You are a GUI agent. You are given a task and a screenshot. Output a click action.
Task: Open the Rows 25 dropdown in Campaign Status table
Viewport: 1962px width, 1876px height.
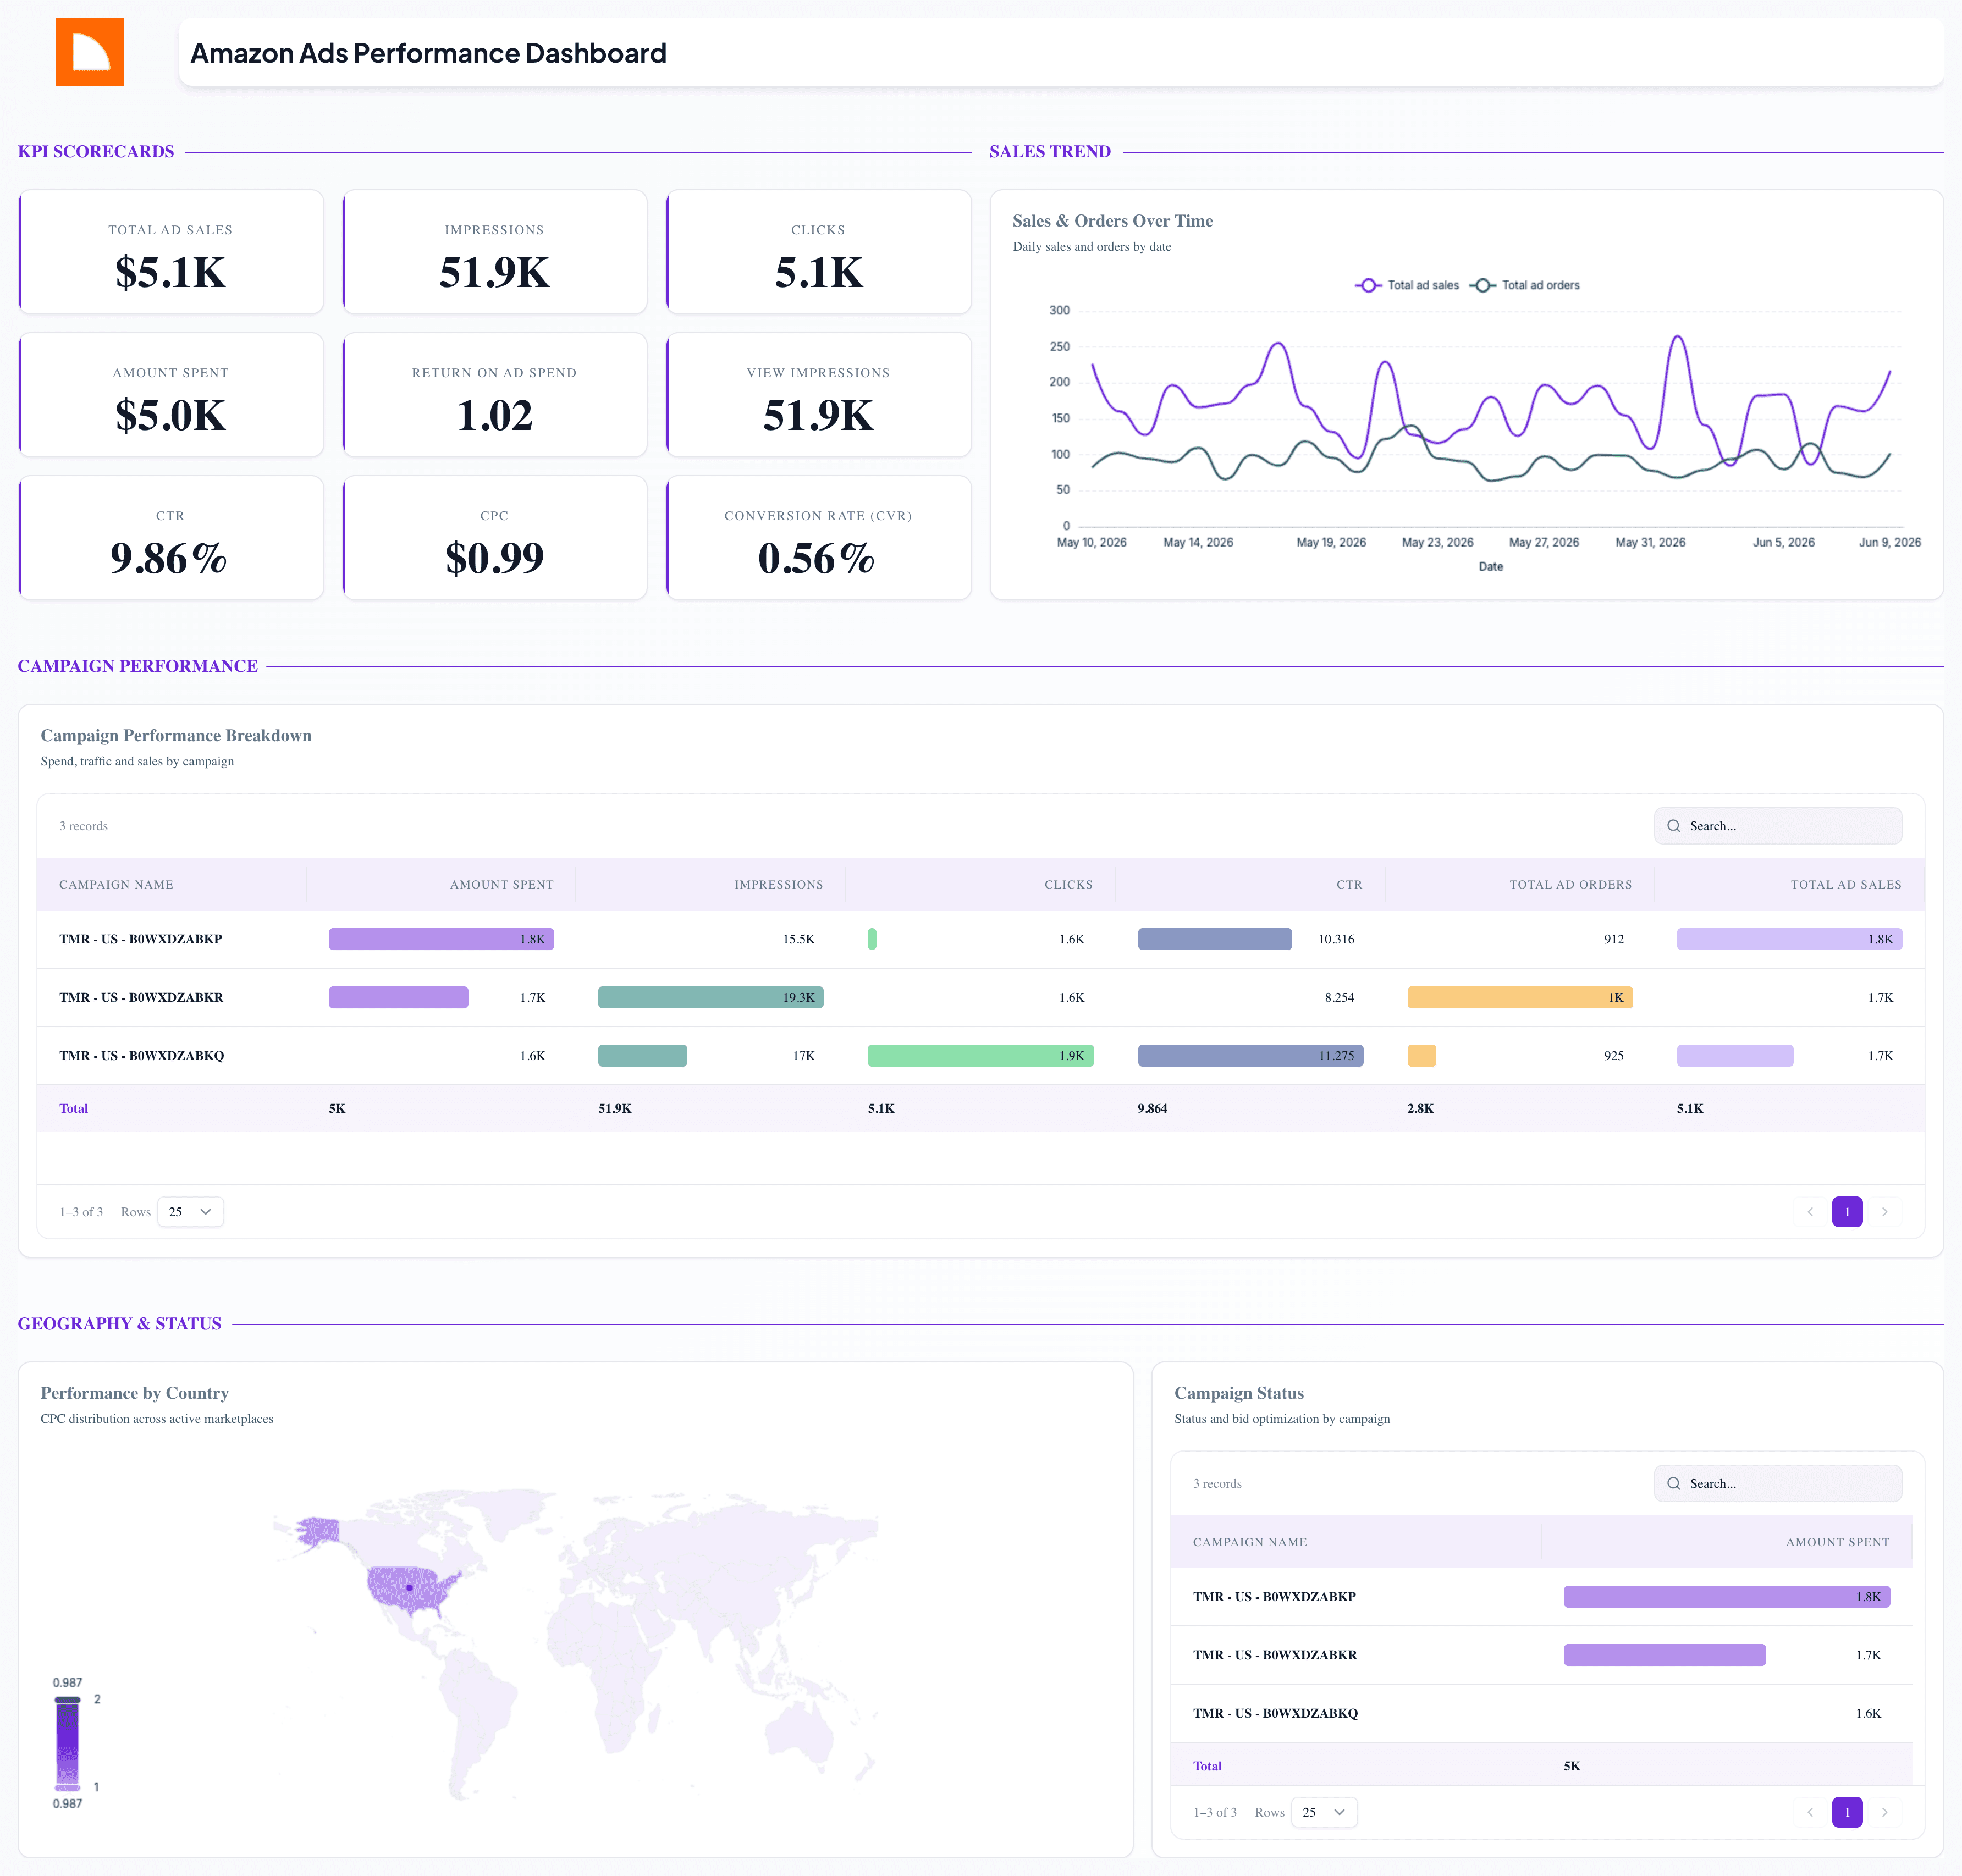click(x=1324, y=1812)
